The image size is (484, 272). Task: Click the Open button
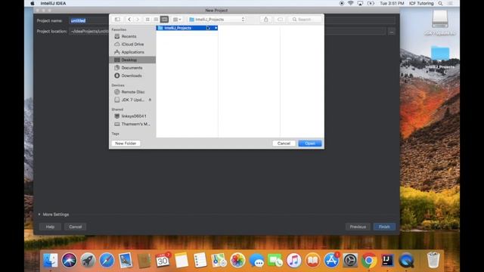pyautogui.click(x=310, y=144)
